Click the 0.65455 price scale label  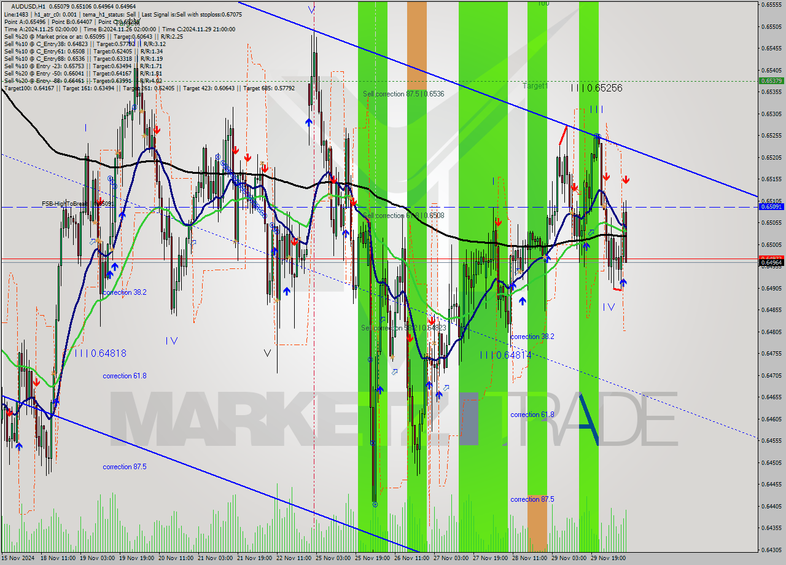click(x=772, y=48)
